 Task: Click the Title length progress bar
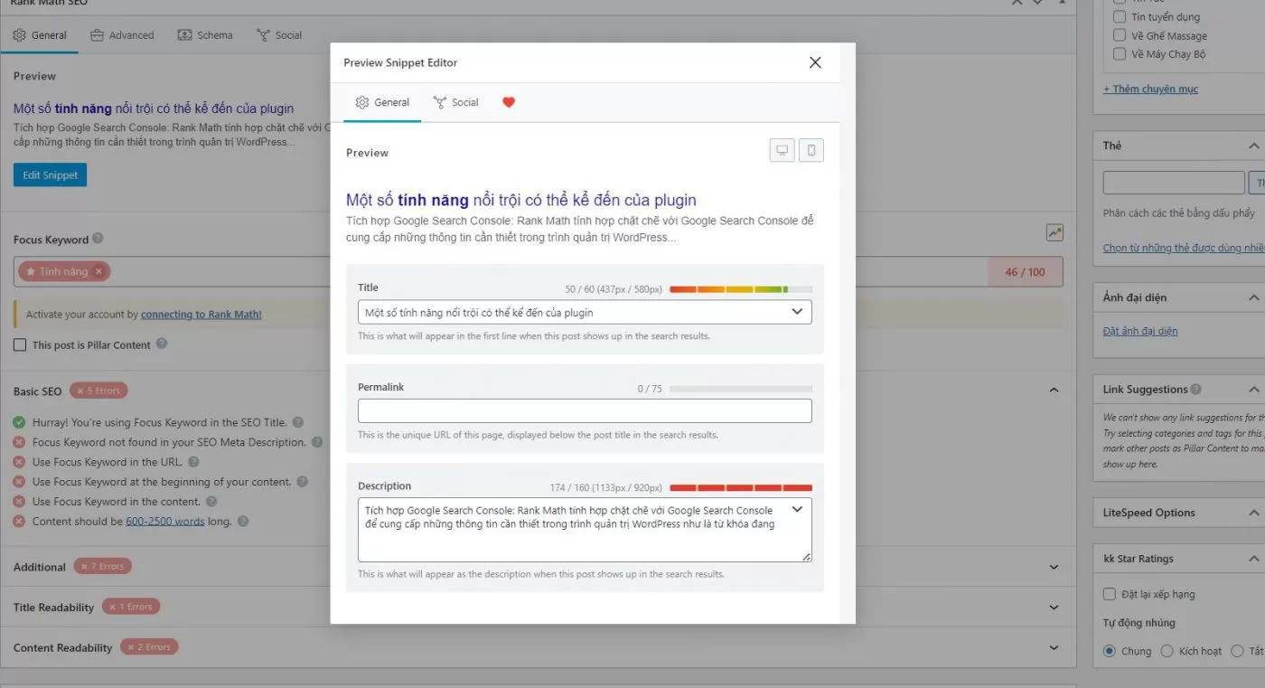[x=741, y=289]
